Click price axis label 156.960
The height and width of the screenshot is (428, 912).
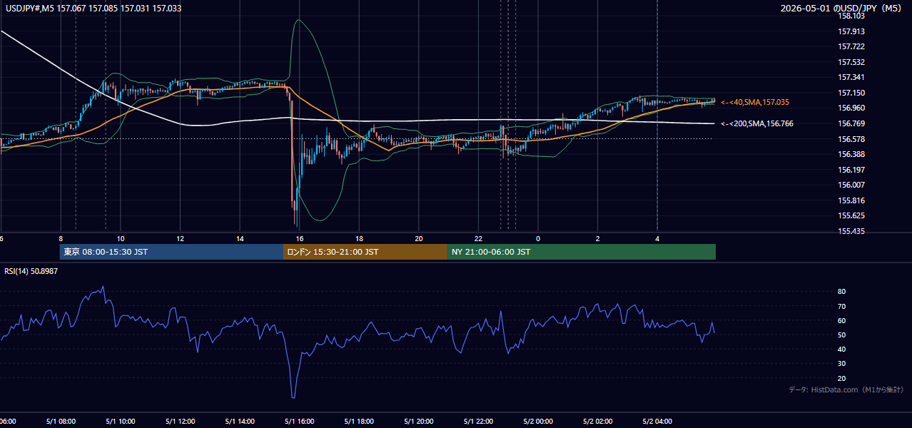point(851,108)
